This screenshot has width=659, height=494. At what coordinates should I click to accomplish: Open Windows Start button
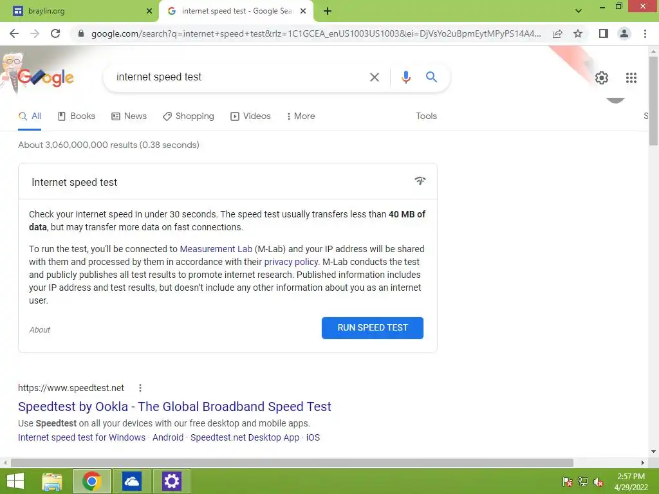[x=15, y=481]
